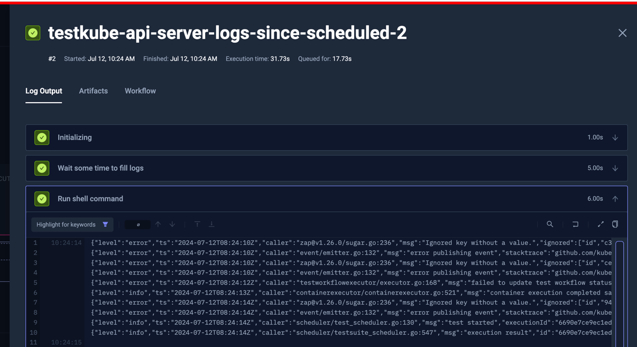Collapse the Run shell command section
The image size is (637, 347).
[x=615, y=198]
